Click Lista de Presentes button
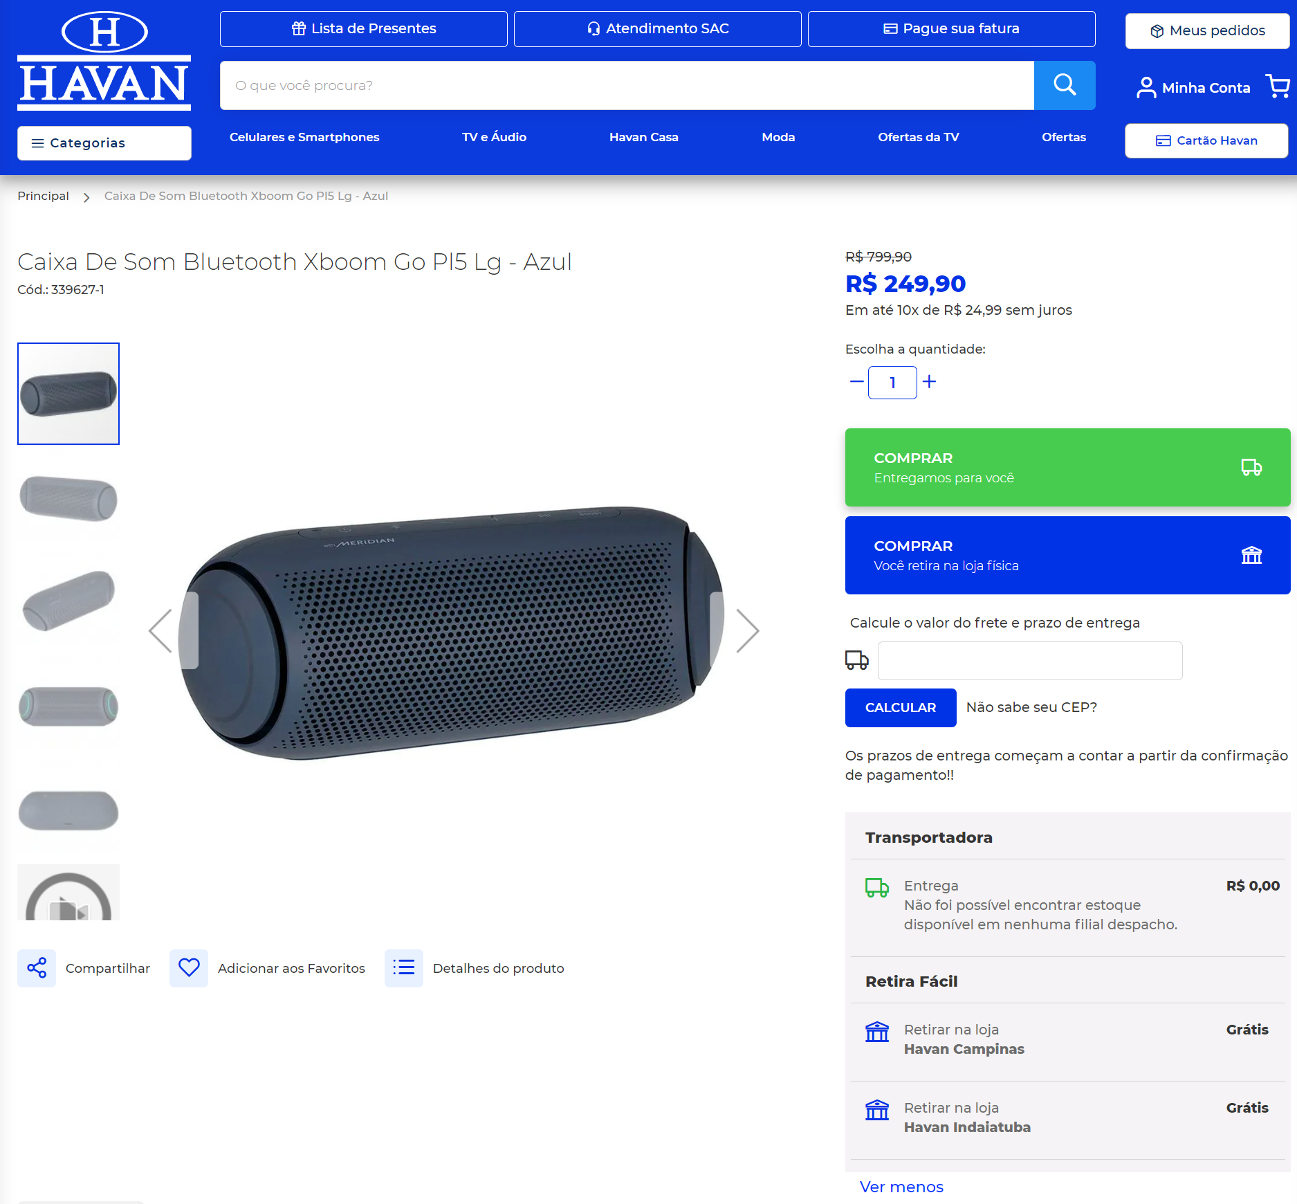Image resolution: width=1297 pixels, height=1204 pixels. [x=364, y=29]
